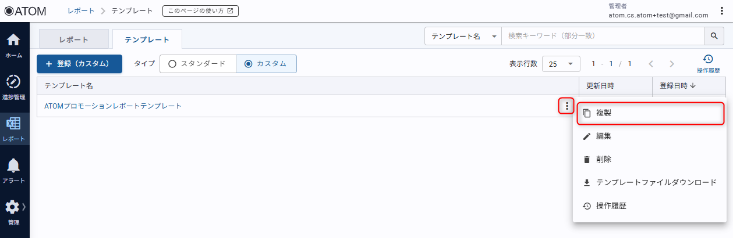The width and height of the screenshot is (733, 238).
Task: Switch to the レポート tab
Action: tap(74, 39)
